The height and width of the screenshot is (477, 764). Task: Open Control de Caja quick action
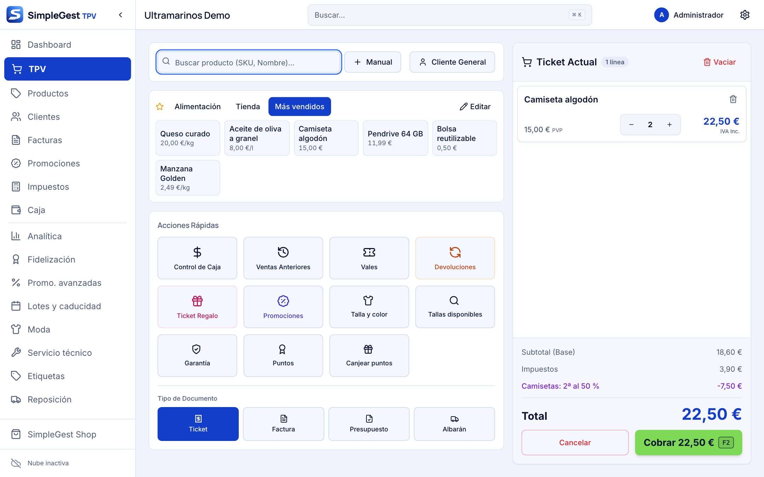coord(197,258)
